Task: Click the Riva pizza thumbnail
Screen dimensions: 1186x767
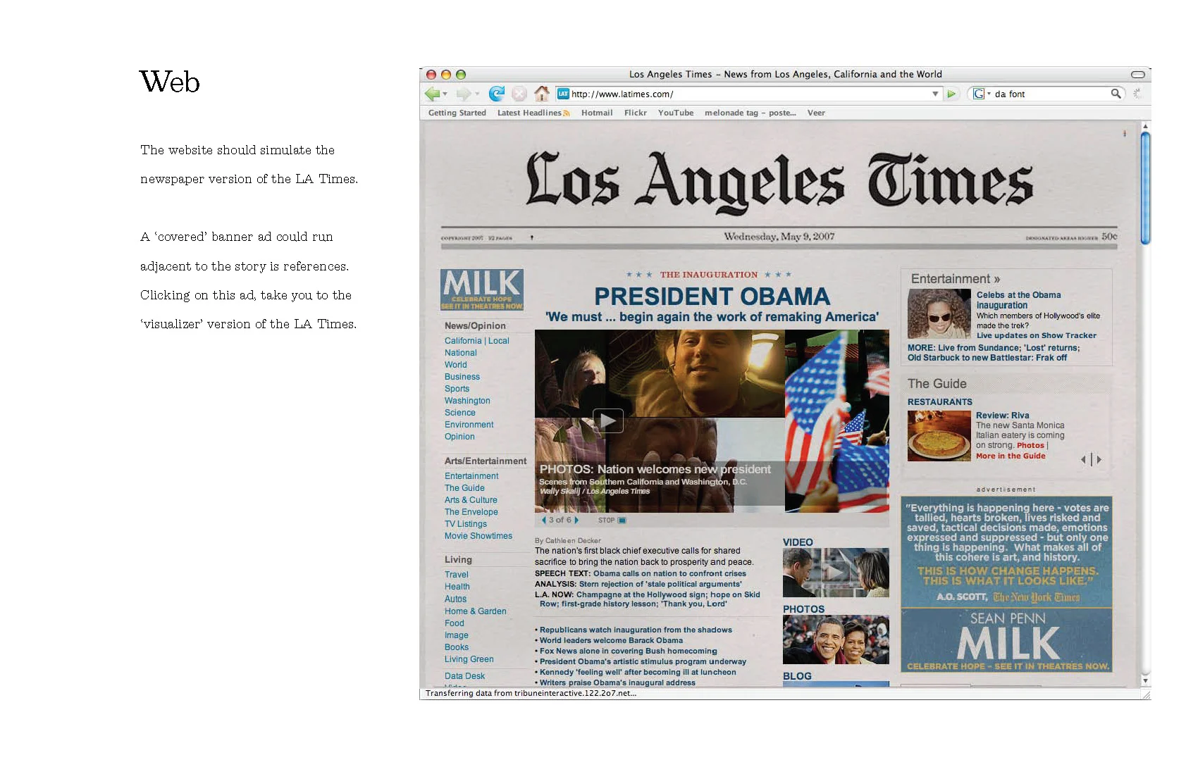Action: point(939,436)
